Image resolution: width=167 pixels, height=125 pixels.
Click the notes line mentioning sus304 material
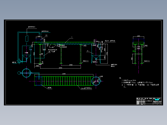129,80
